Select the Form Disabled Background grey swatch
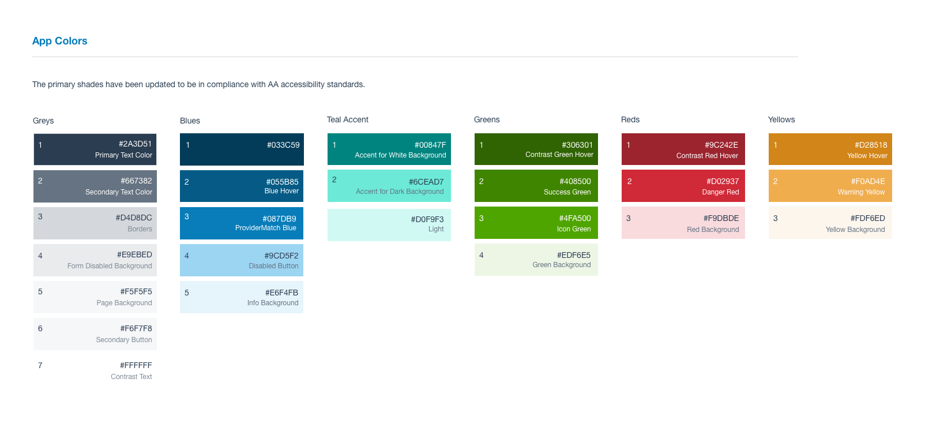Viewport: 925px width, 431px height. point(95,260)
